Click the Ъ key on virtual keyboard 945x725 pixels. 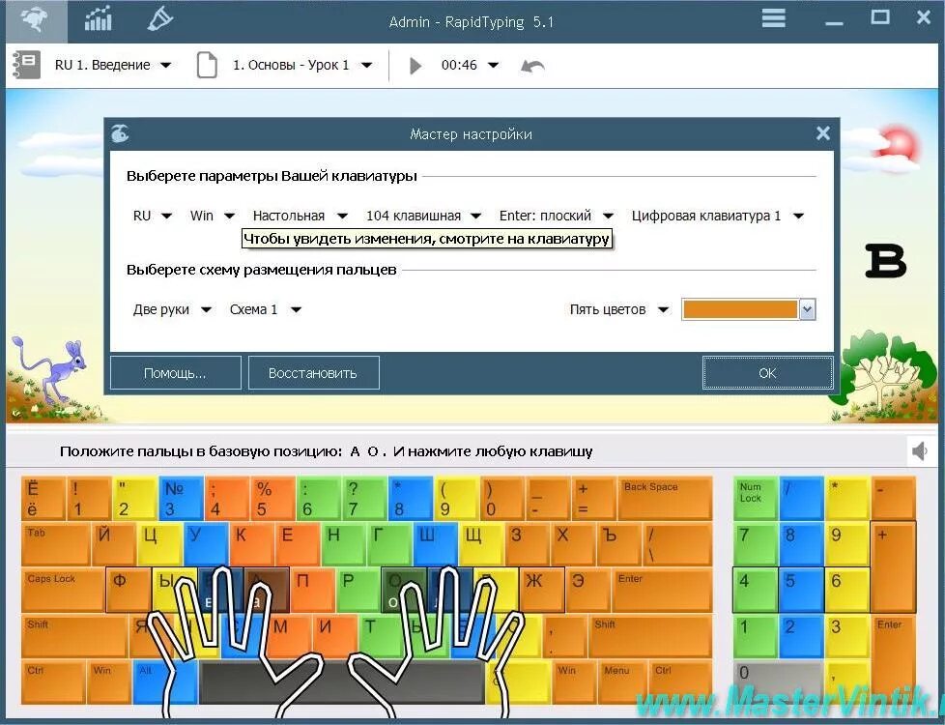pyautogui.click(x=617, y=544)
